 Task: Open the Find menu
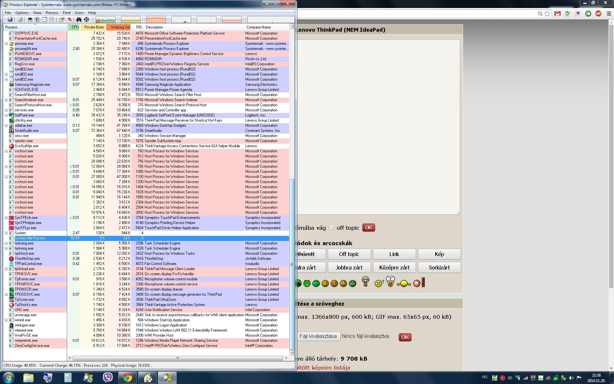[67, 13]
